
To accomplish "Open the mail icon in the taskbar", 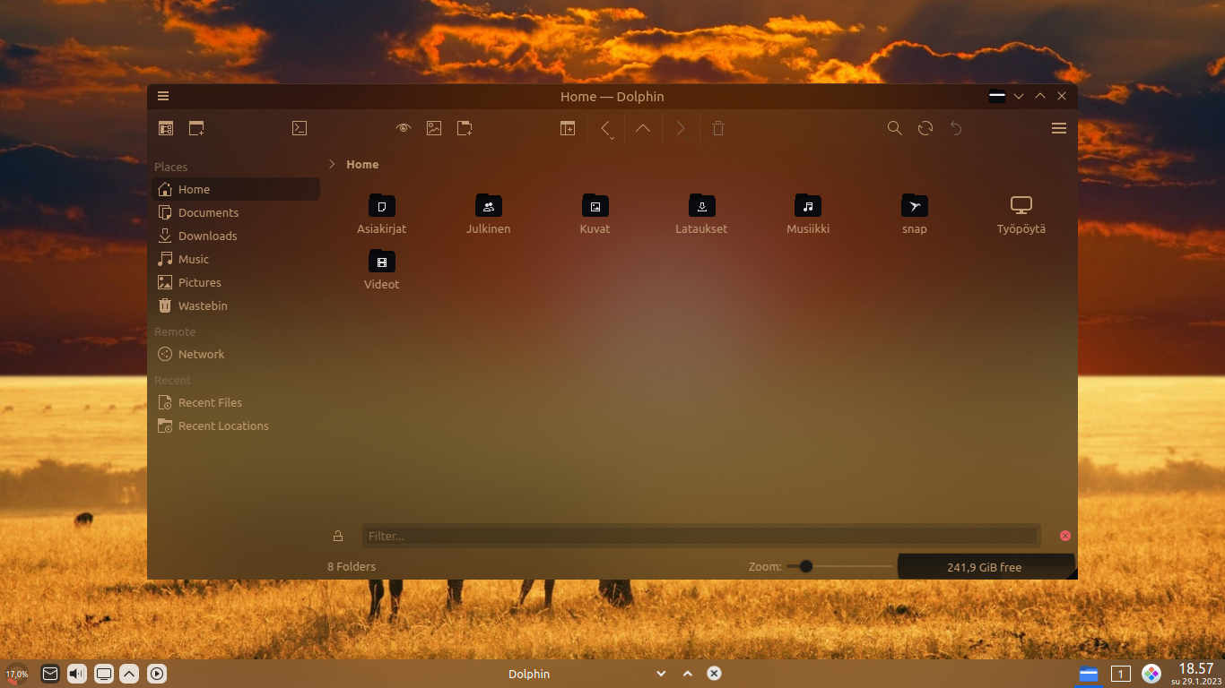I will (x=50, y=674).
